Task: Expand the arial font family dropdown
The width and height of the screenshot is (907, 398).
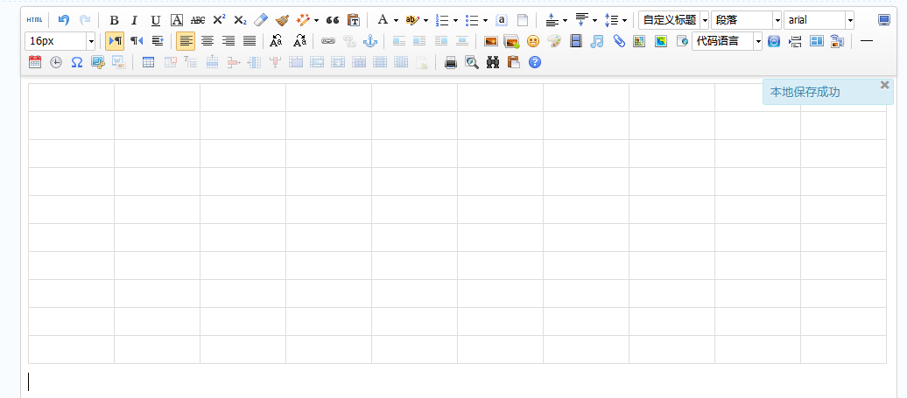Action: 849,20
